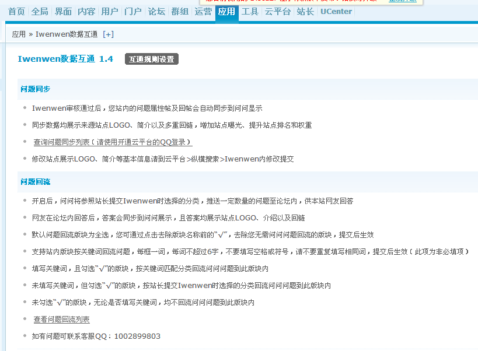
Task: Open the 群组 tab
Action: 180,12
